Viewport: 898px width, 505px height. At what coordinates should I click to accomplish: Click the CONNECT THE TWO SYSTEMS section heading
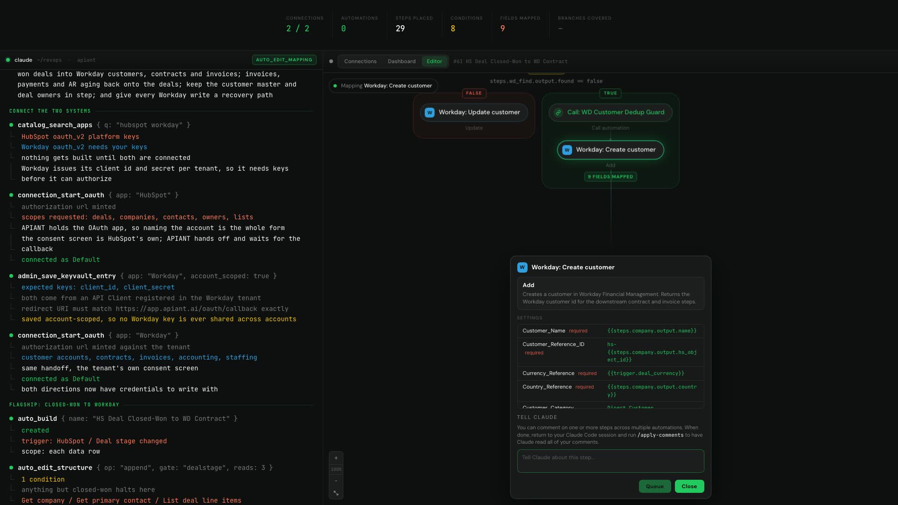50,111
